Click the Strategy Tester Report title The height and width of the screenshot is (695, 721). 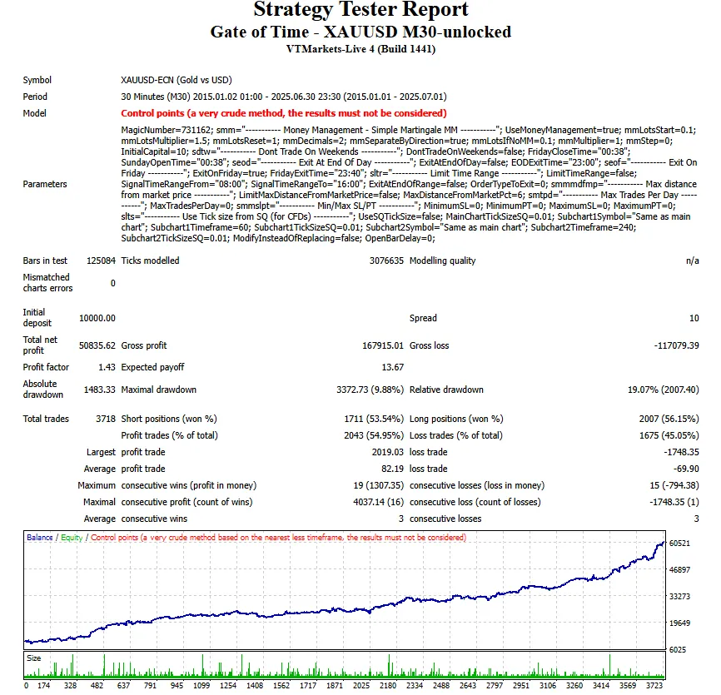361,9
